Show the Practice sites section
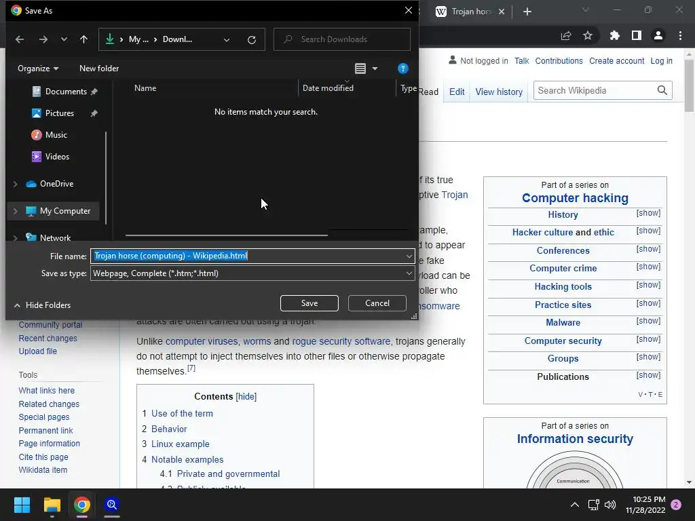695x521 pixels. point(648,303)
